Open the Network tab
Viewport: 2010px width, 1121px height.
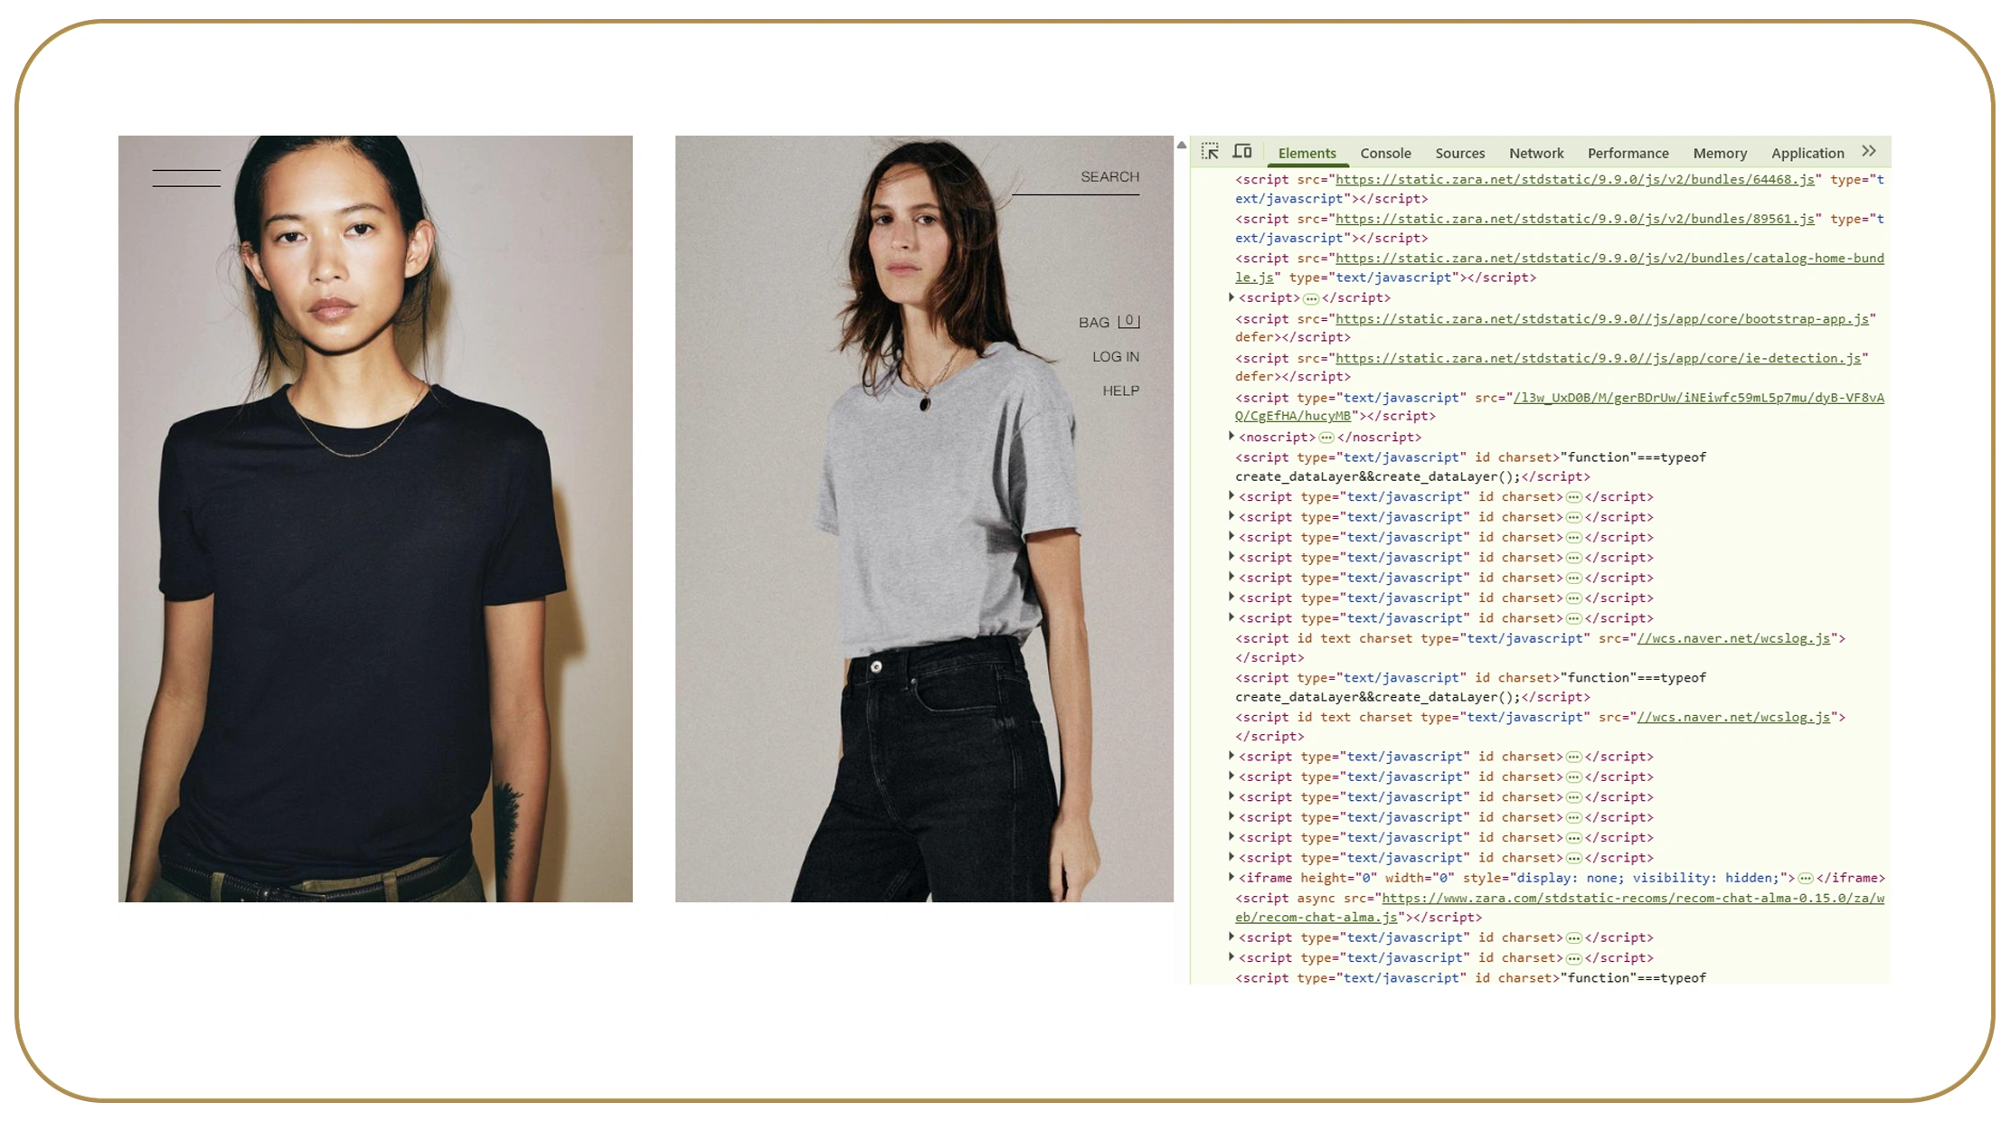point(1535,153)
